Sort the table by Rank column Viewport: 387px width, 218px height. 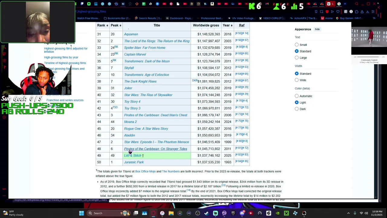click(x=102, y=25)
